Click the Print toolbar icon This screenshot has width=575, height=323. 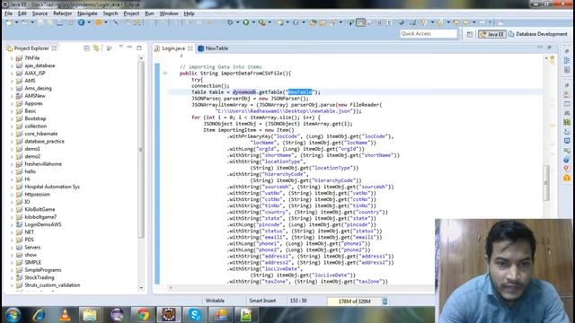[60, 22]
